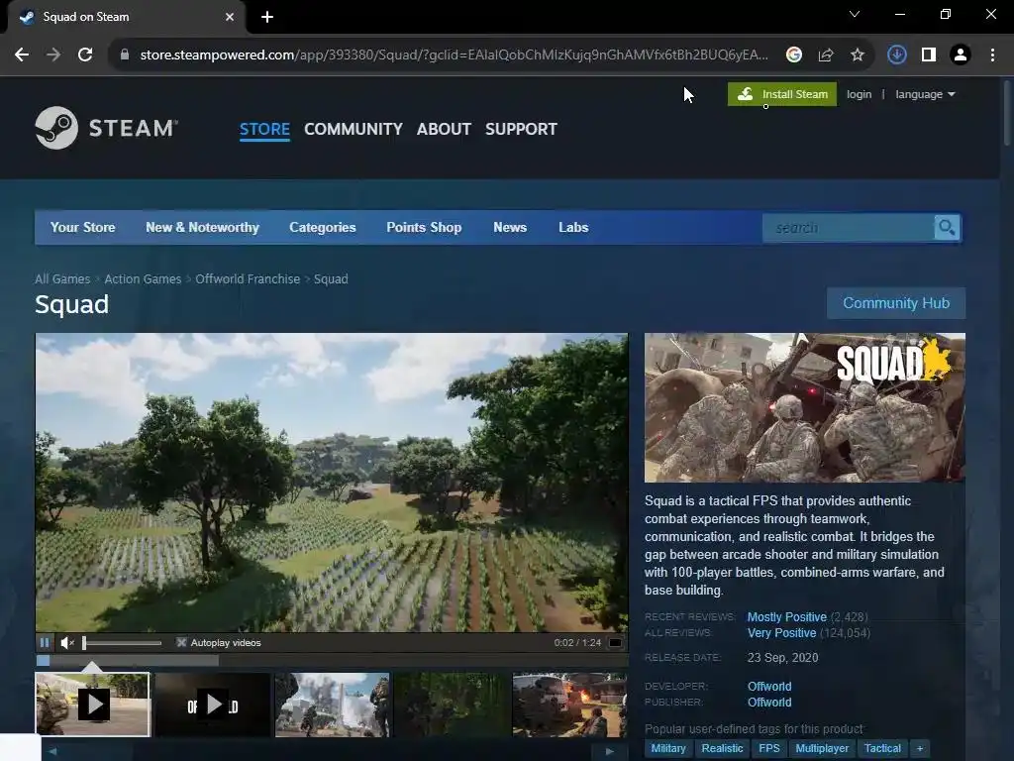This screenshot has width=1014, height=761.
Task: Open the tab search chevron
Action: (x=855, y=14)
